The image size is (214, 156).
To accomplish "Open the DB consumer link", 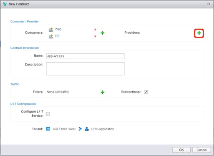I will (57, 36).
